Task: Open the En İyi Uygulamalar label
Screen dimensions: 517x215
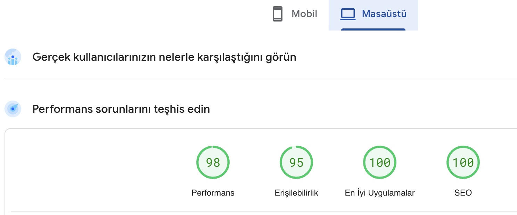Action: [380, 193]
